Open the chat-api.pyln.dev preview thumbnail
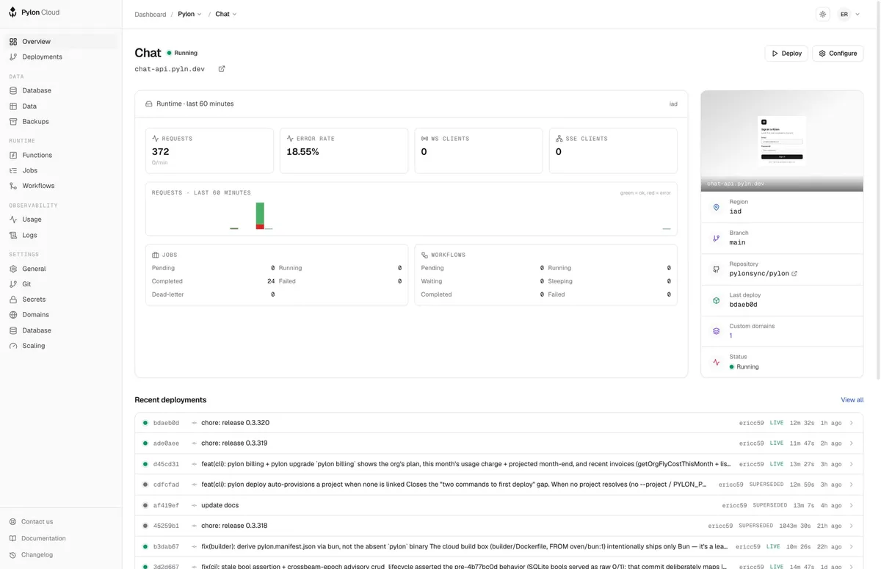 782,141
